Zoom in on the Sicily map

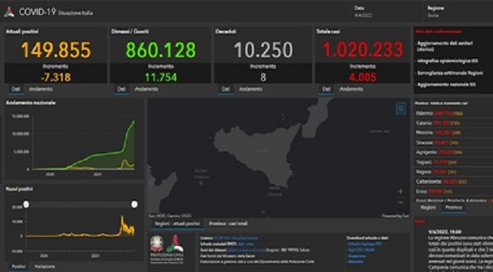point(401,191)
